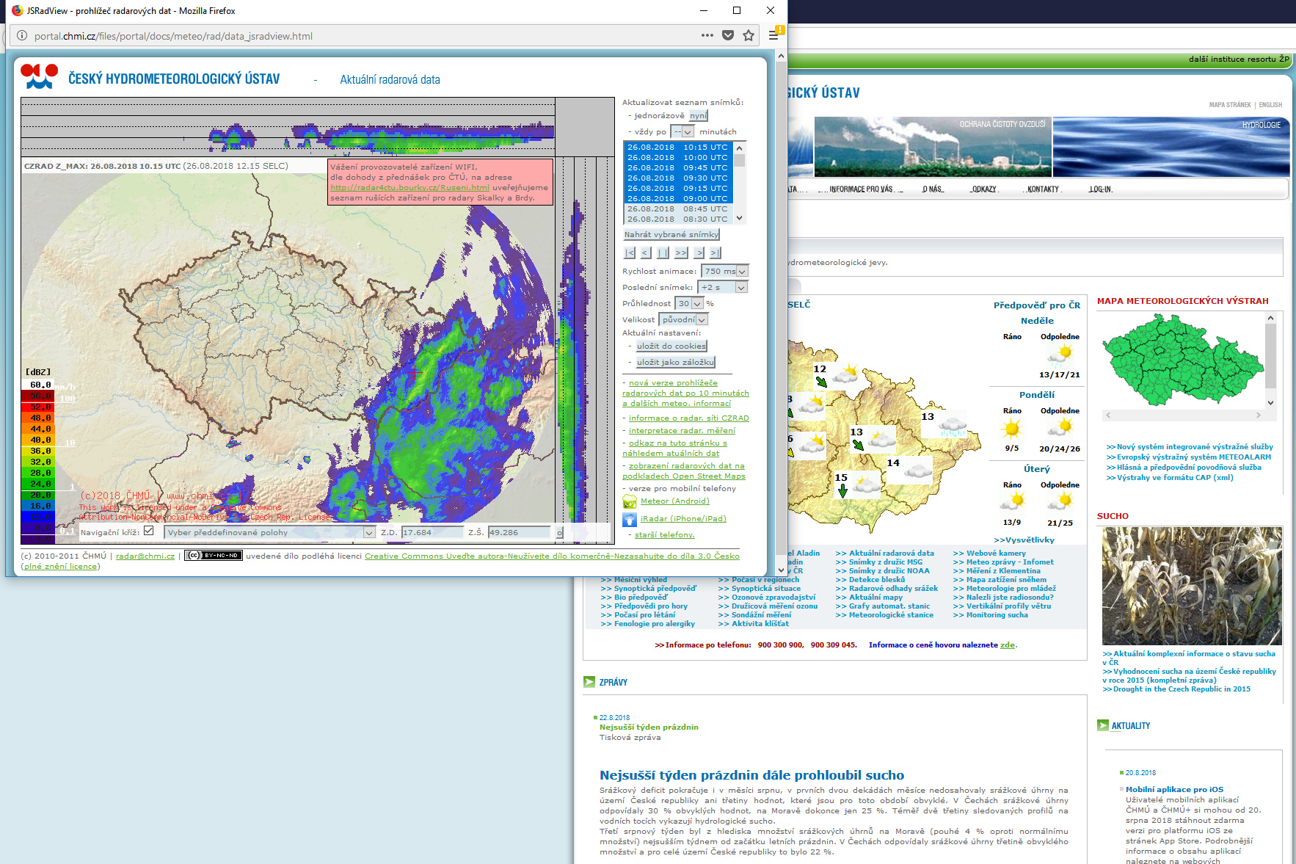Jump to first radar frame button
Viewport: 1296px width, 864px height.
pos(629,253)
